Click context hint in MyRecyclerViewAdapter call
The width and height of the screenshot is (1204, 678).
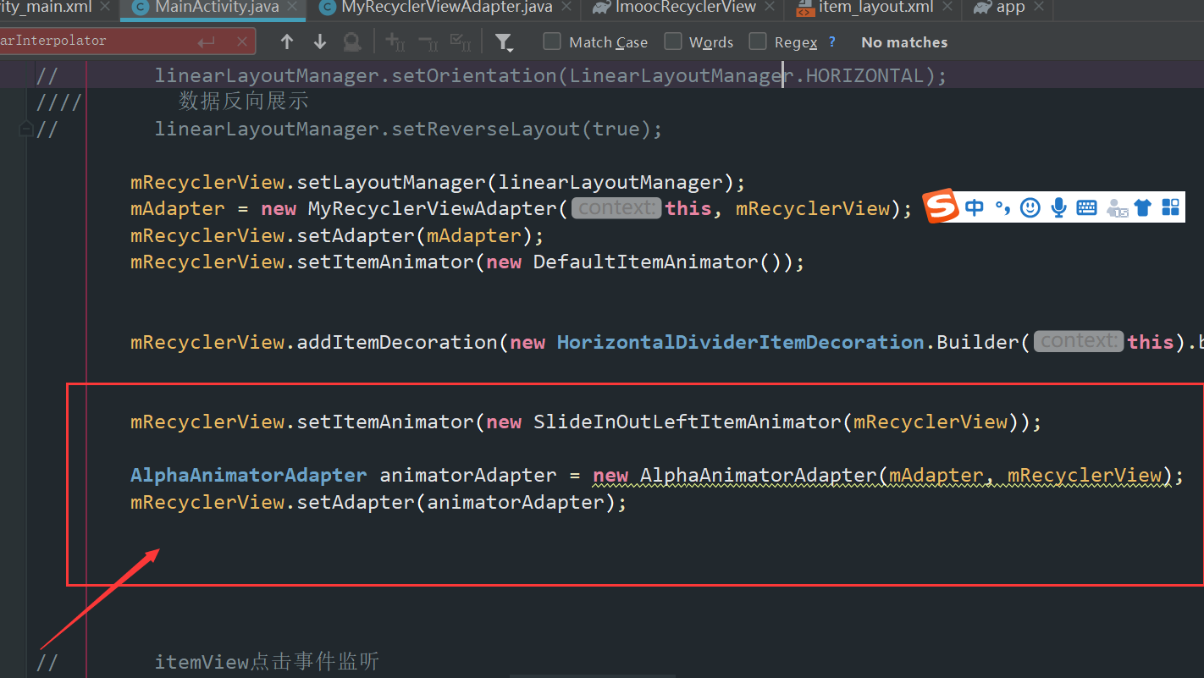coord(616,208)
